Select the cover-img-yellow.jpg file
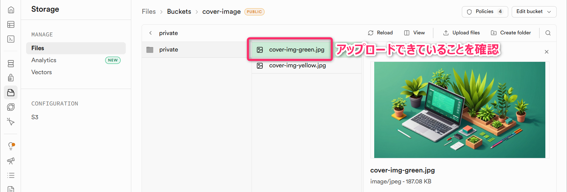 click(297, 66)
